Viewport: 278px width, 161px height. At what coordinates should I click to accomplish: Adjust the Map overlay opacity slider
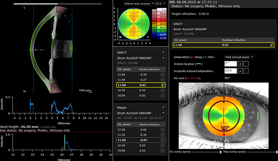277,152
